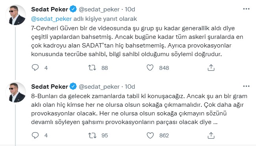Image resolution: width=256 pixels, height=146 pixels.
Task: Share the second tweet via share icon
Action: [211, 135]
